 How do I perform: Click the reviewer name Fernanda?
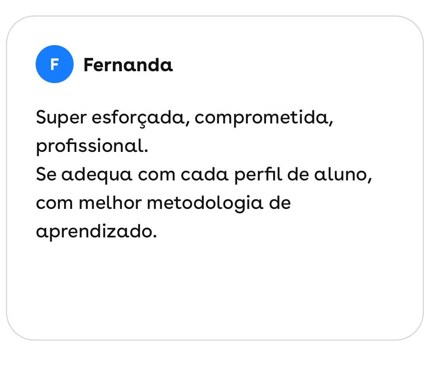(x=128, y=65)
